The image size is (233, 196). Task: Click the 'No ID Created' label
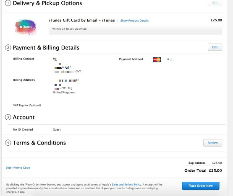click(x=23, y=129)
